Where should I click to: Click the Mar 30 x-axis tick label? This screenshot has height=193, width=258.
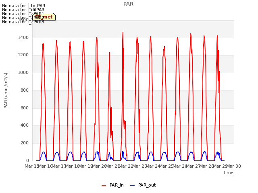click(x=234, y=166)
